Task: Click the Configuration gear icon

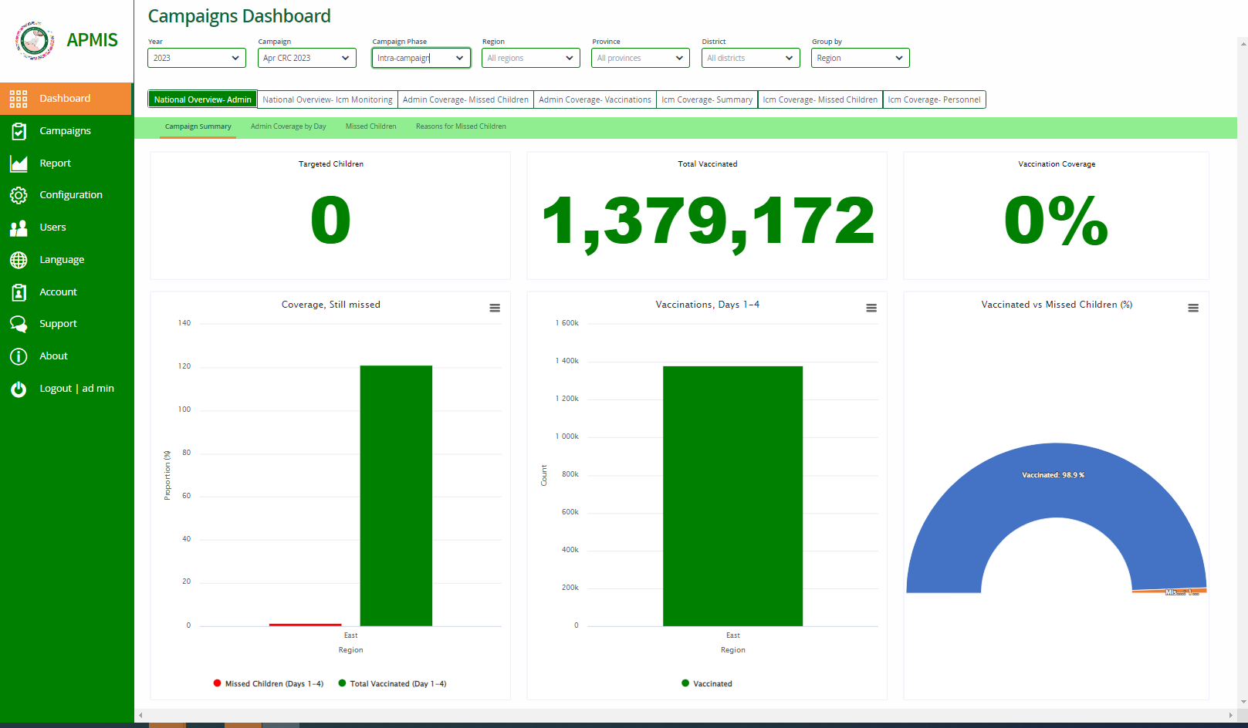Action: click(x=19, y=194)
